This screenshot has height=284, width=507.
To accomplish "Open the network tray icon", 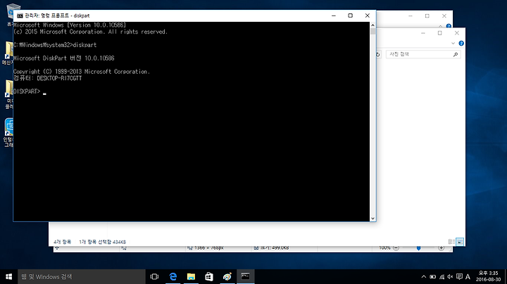I will (442, 276).
